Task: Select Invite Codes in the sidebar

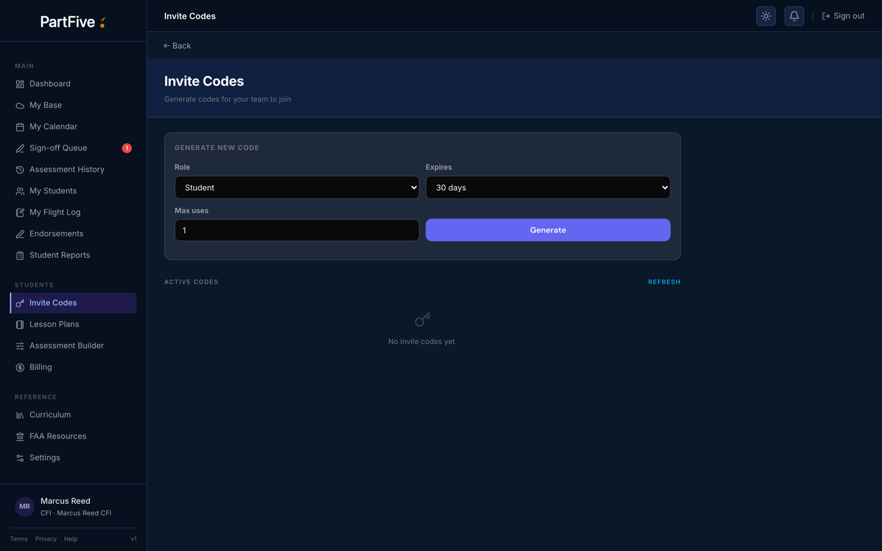Action: tap(73, 303)
